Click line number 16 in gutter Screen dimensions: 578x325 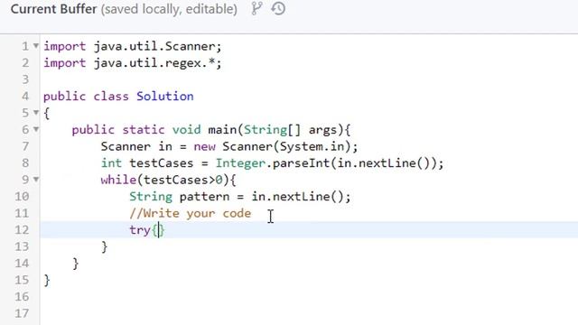(22, 297)
